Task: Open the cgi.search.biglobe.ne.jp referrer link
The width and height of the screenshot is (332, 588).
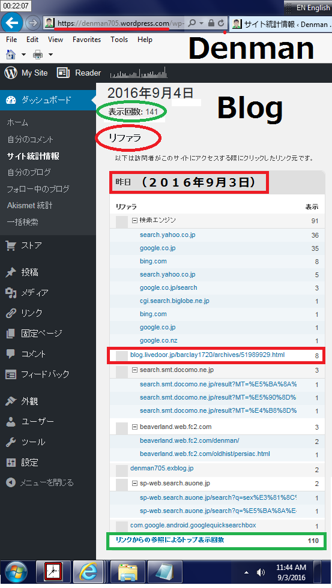Action: coord(175,301)
